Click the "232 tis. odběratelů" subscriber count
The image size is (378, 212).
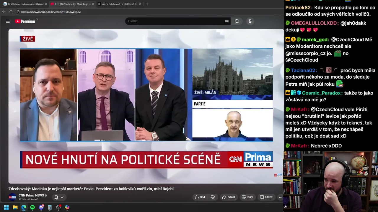(28, 199)
